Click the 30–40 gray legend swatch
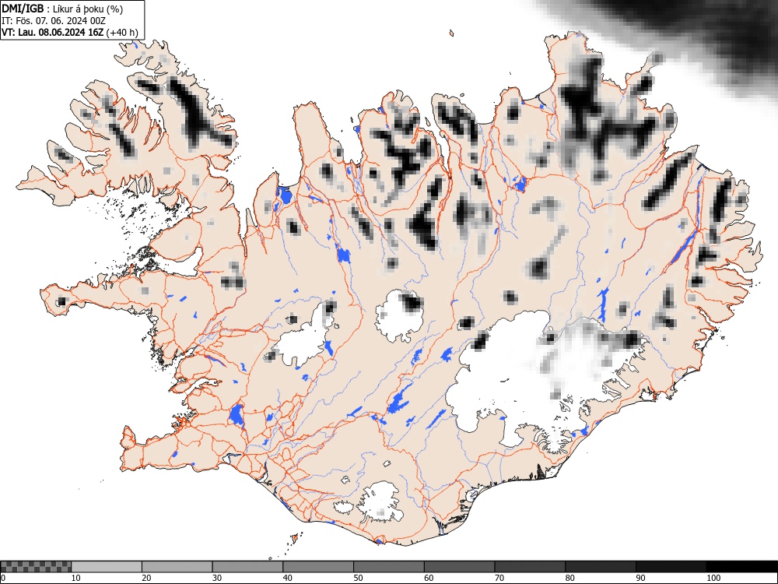 pos(247,567)
